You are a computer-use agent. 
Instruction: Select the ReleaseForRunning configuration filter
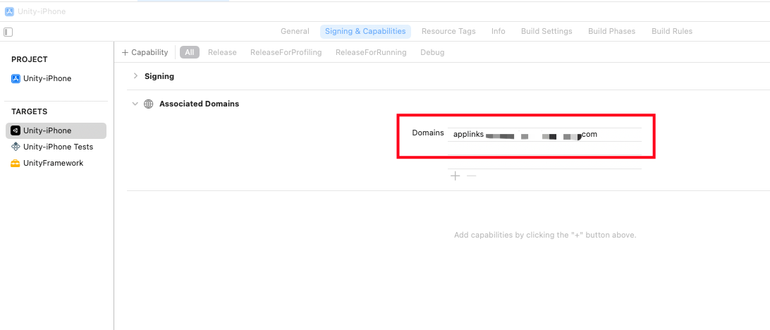coord(371,53)
